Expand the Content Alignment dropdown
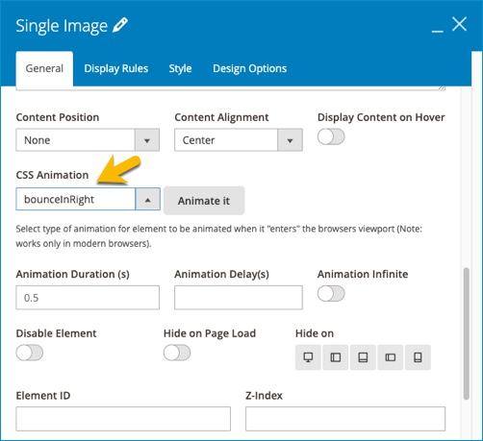The height and width of the screenshot is (441, 483). (239, 140)
